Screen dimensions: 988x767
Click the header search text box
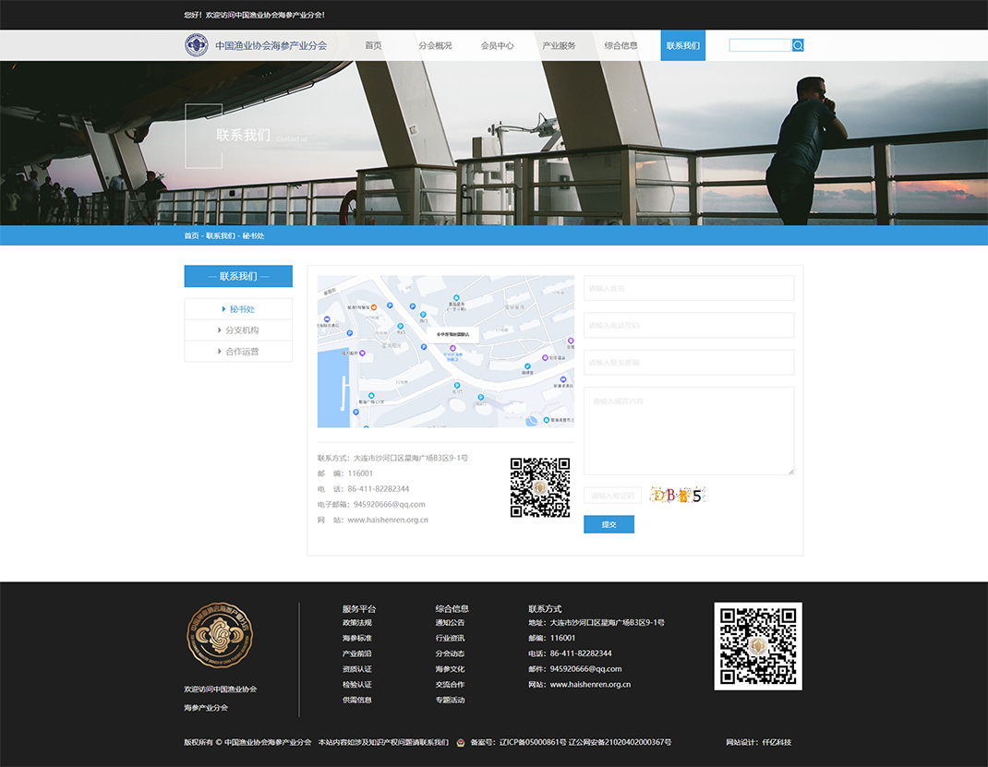[x=759, y=45]
